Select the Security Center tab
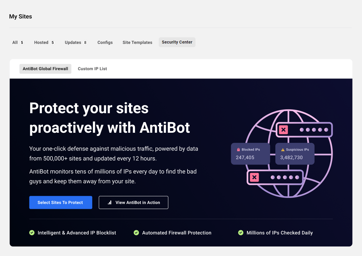 pyautogui.click(x=177, y=42)
